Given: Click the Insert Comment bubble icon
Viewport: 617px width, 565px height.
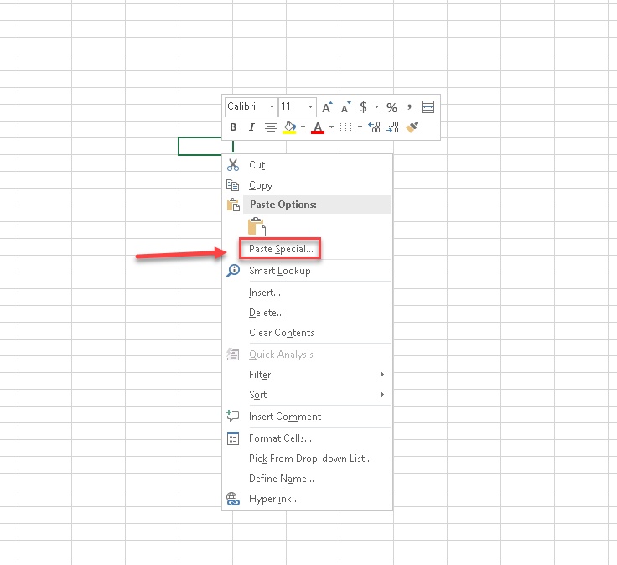Looking at the screenshot, I should tap(232, 416).
